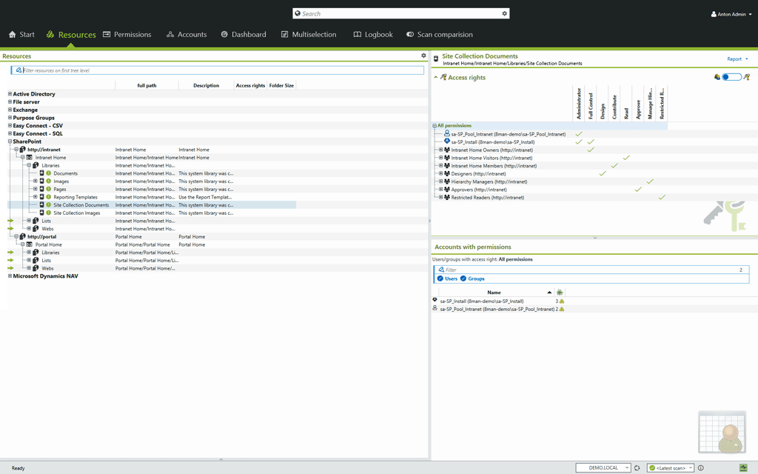Screen dimensions: 758x474
Task: Click the top Search input field
Action: tap(400, 13)
